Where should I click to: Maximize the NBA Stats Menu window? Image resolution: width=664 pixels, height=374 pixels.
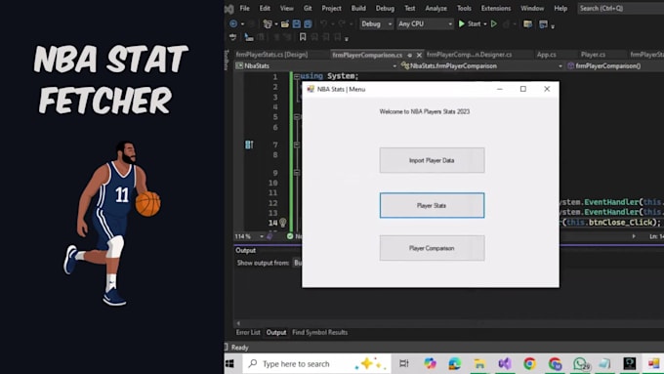(x=523, y=89)
